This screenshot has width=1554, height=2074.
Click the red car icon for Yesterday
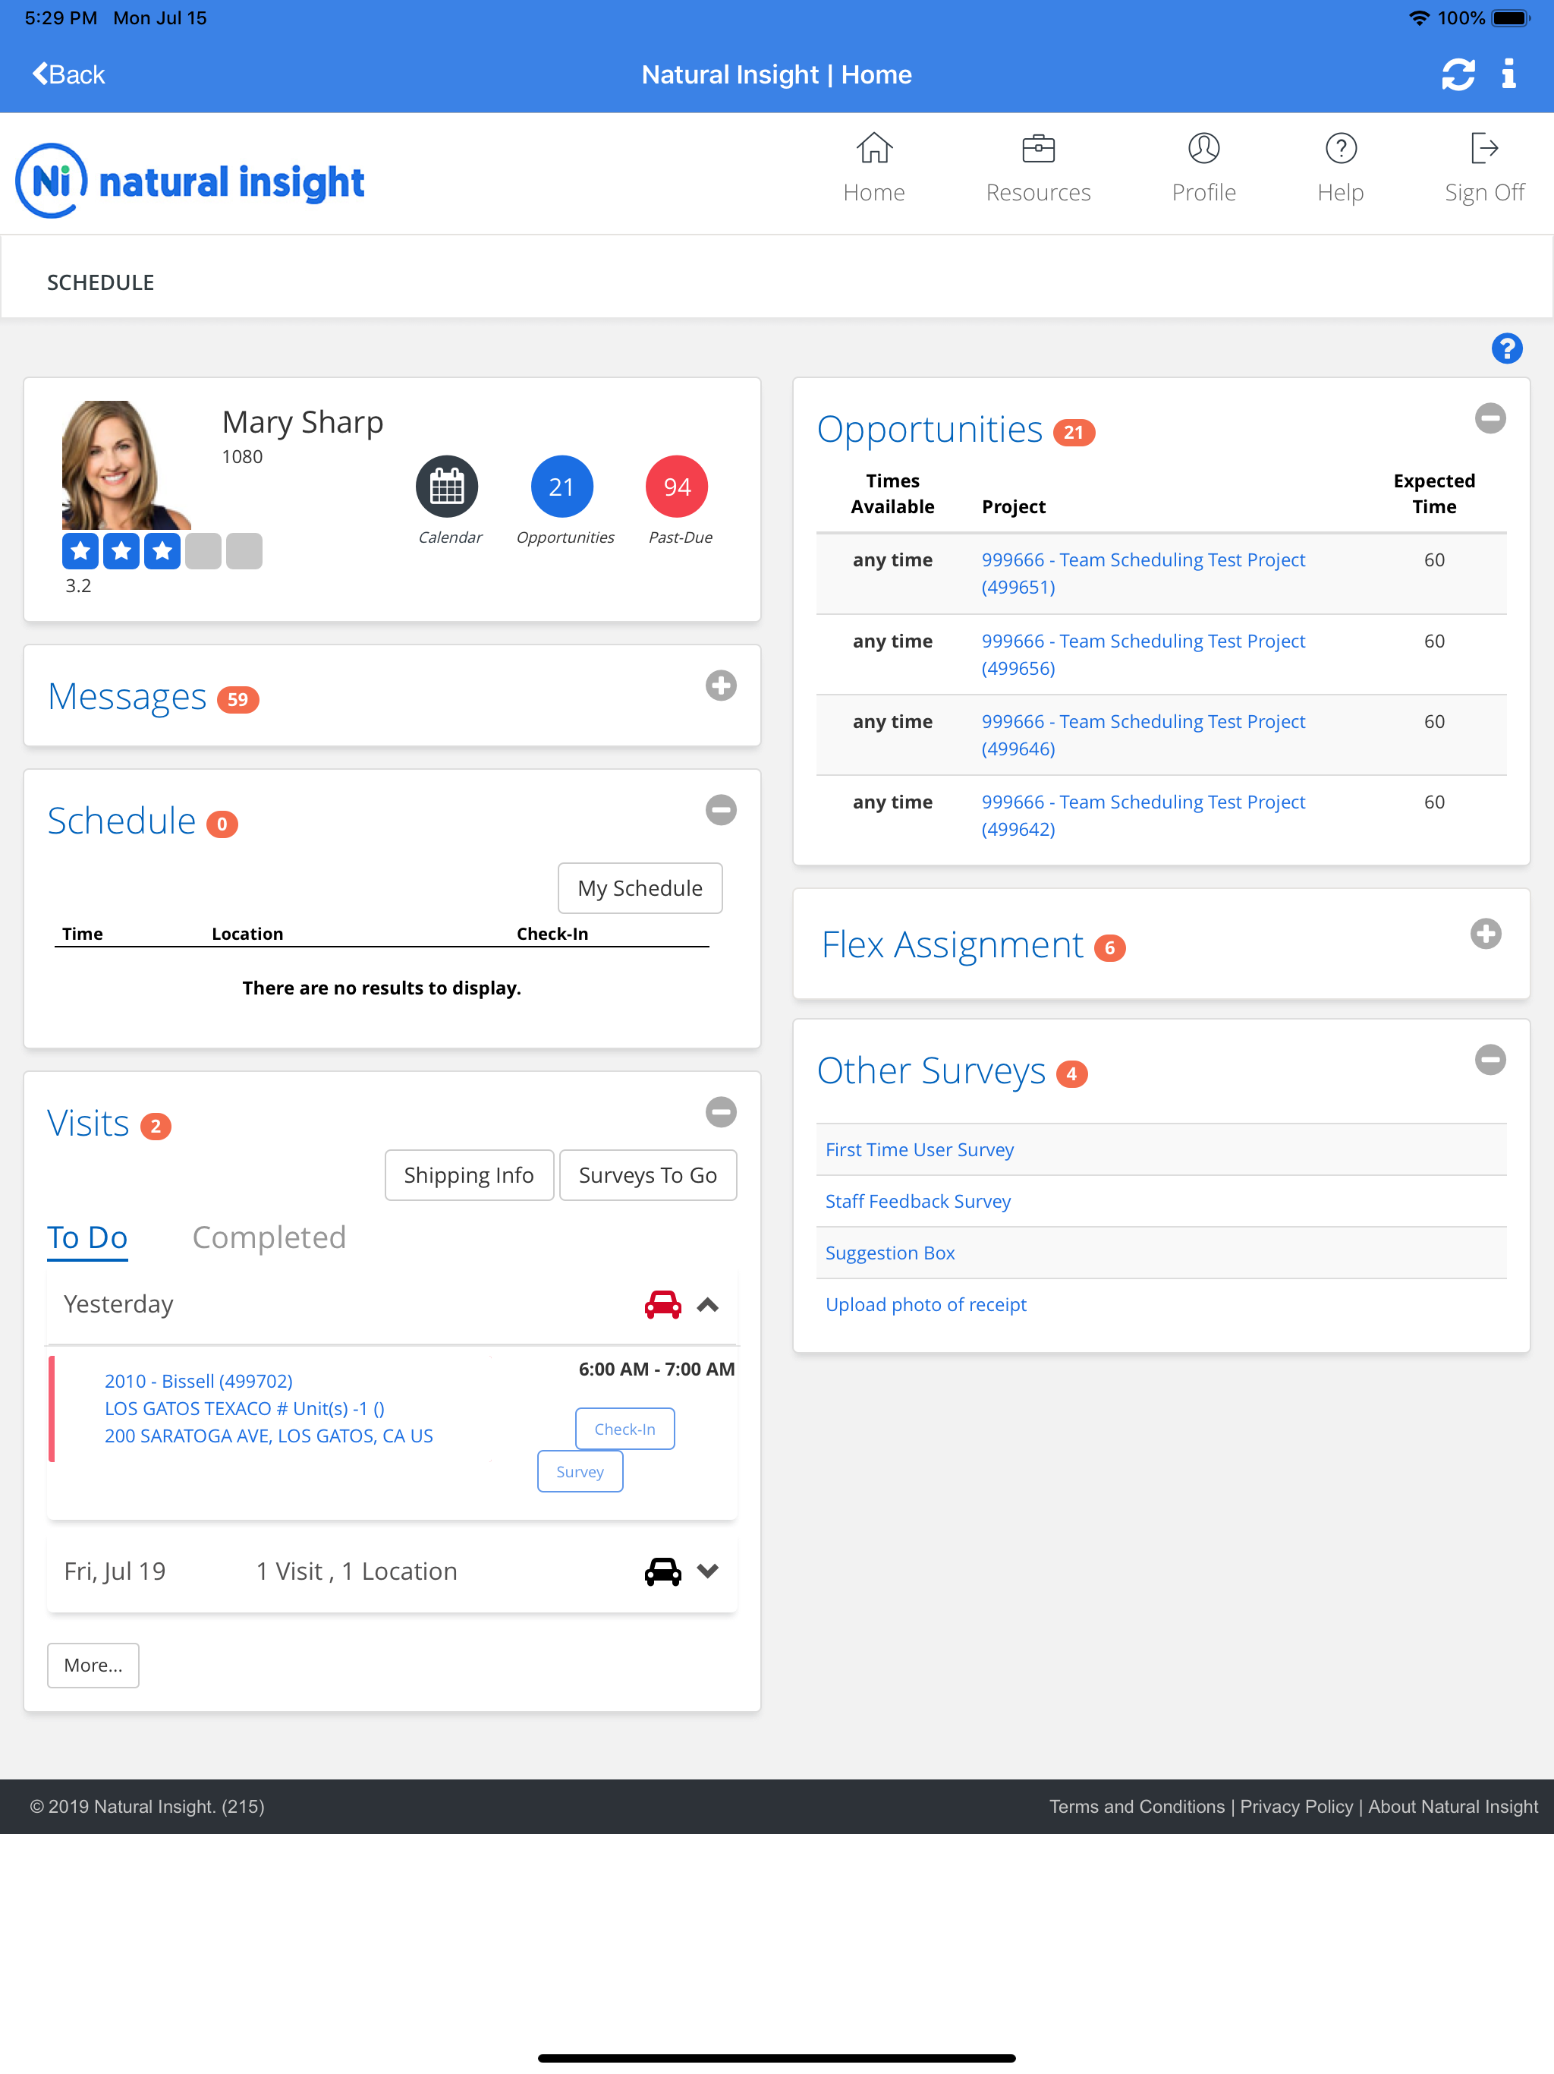pos(662,1304)
